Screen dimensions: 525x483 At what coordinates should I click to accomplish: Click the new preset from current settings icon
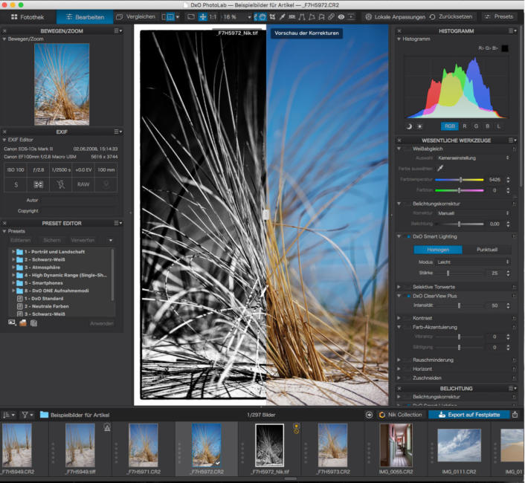pos(12,322)
